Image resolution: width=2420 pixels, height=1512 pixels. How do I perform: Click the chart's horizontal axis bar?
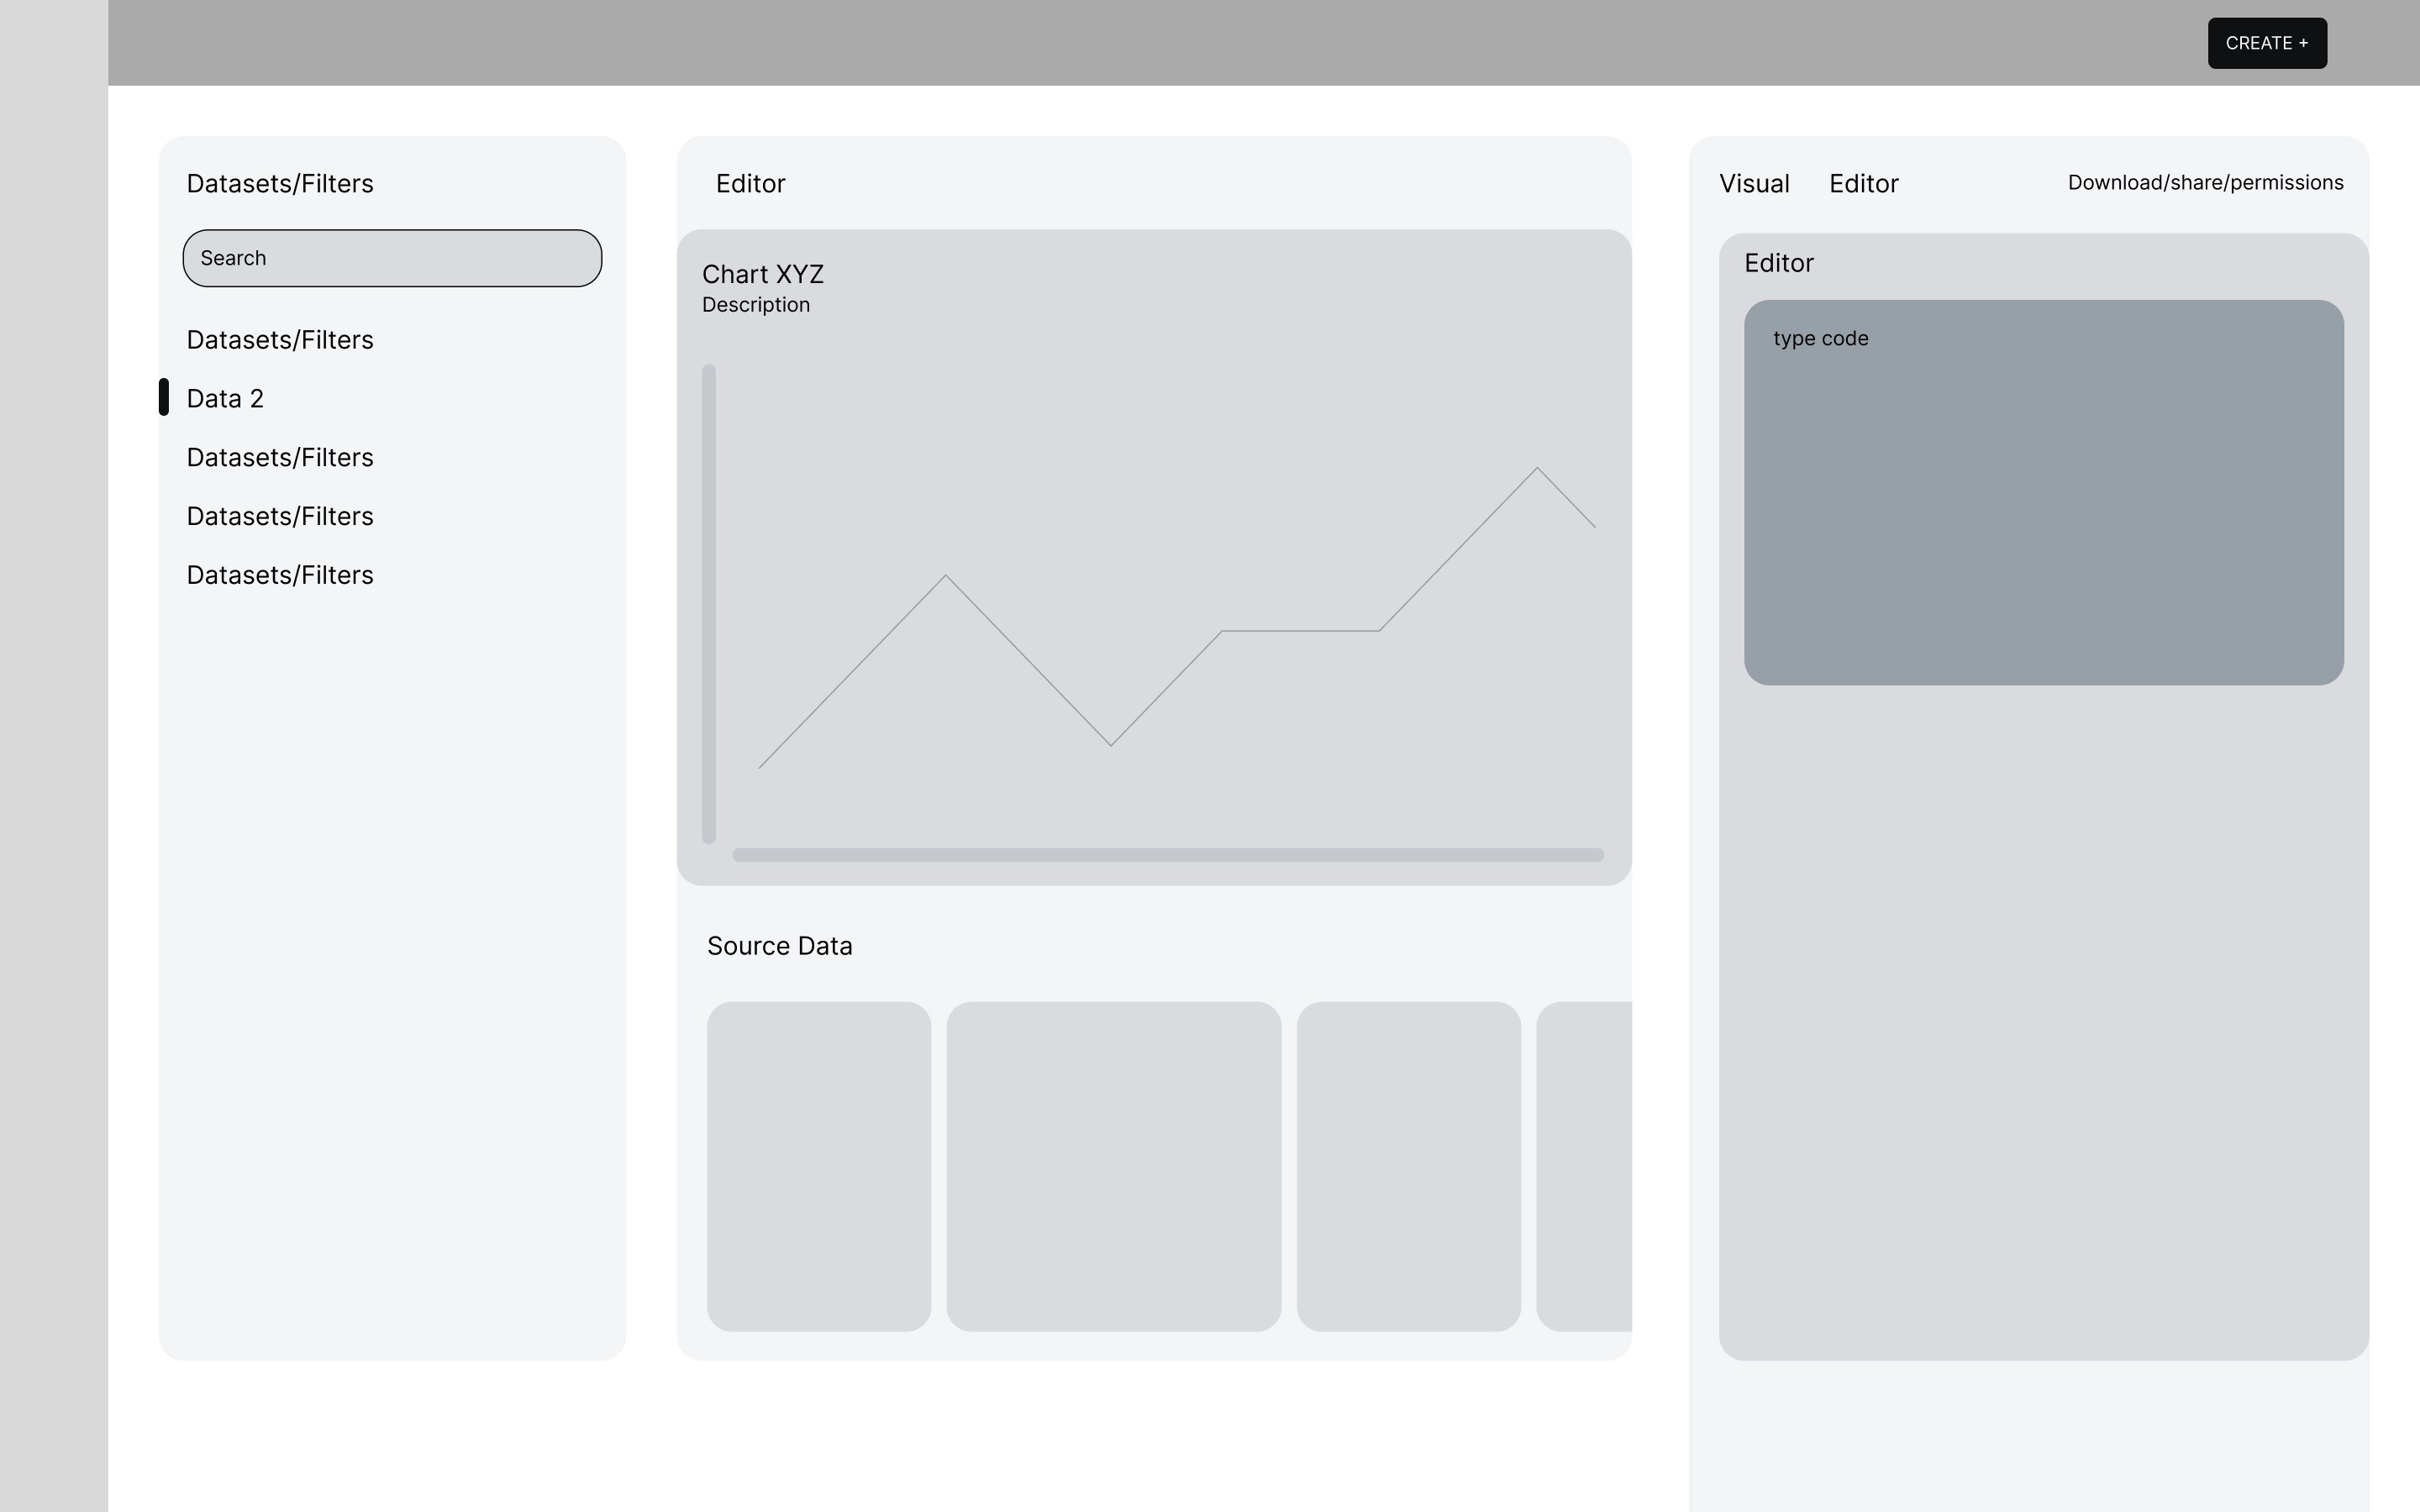(1167, 855)
